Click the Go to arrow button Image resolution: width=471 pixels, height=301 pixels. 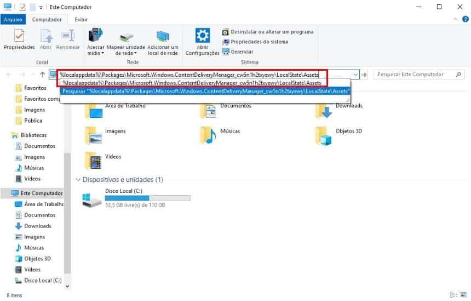[x=364, y=74]
